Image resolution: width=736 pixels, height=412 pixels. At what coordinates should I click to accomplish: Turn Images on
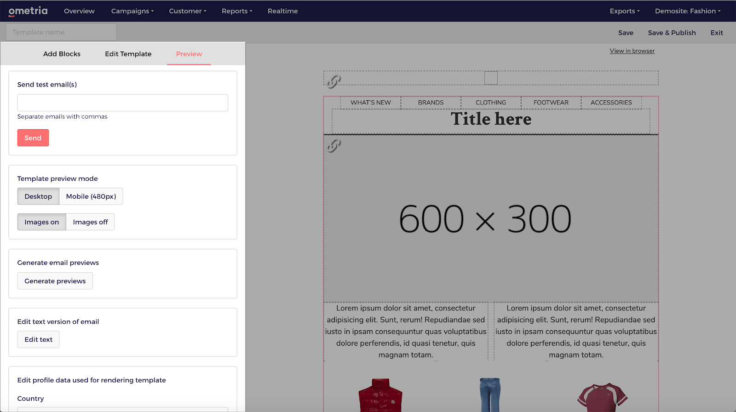(x=41, y=222)
